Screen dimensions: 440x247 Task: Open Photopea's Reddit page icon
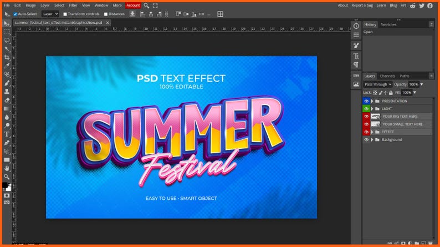coord(412,6)
